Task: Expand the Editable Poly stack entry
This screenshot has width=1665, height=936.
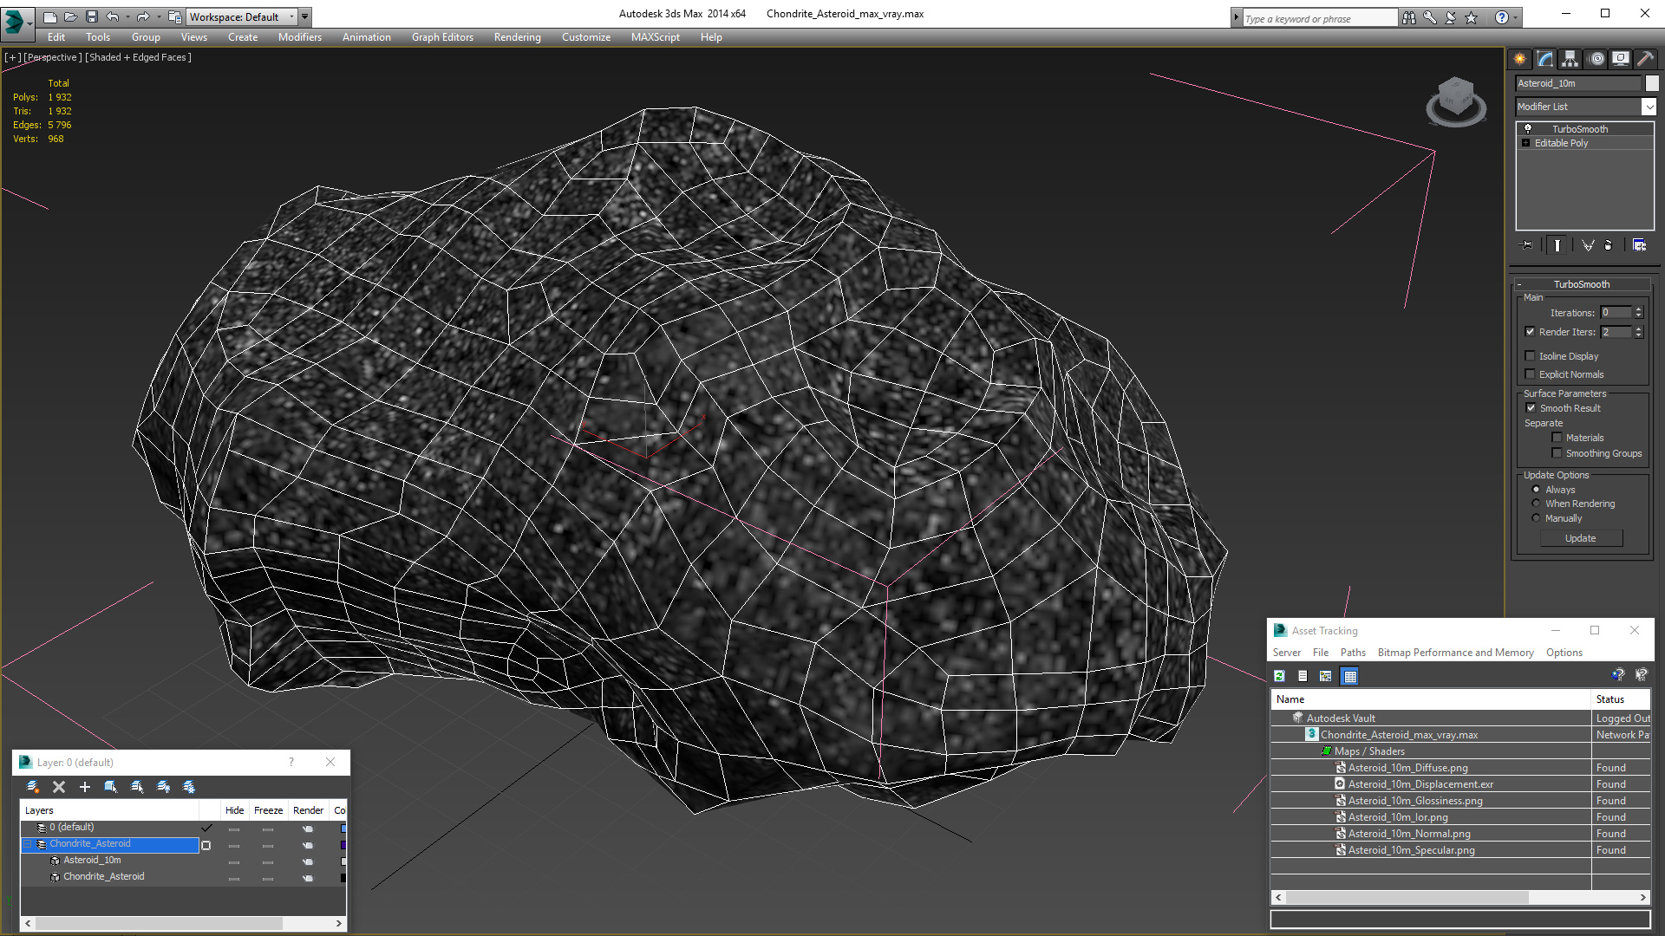Action: (x=1525, y=143)
